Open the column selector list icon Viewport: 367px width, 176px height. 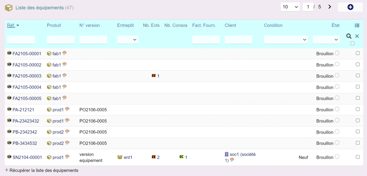tap(357, 26)
